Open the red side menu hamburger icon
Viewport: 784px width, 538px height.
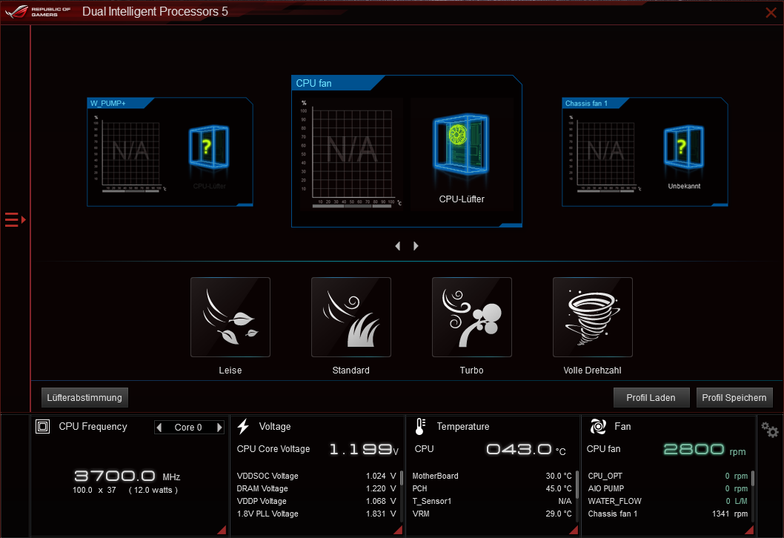[x=15, y=219]
